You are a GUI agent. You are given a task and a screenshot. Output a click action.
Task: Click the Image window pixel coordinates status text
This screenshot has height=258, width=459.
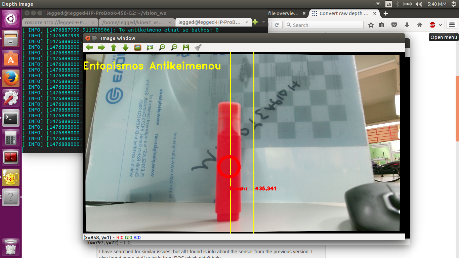coord(112,238)
